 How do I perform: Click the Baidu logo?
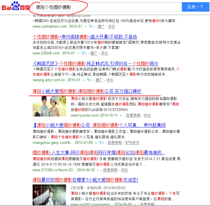coord(16,6)
